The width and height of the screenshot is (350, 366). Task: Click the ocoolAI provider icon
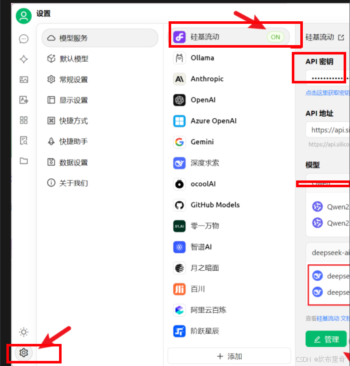179,184
